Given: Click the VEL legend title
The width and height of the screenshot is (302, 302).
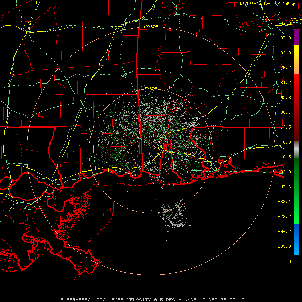Looking at the screenshot, I should pyautogui.click(x=295, y=20).
